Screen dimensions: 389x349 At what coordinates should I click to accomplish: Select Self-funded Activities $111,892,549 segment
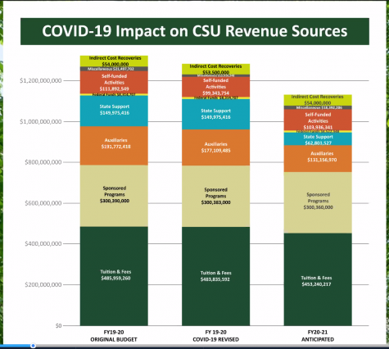[x=114, y=82]
